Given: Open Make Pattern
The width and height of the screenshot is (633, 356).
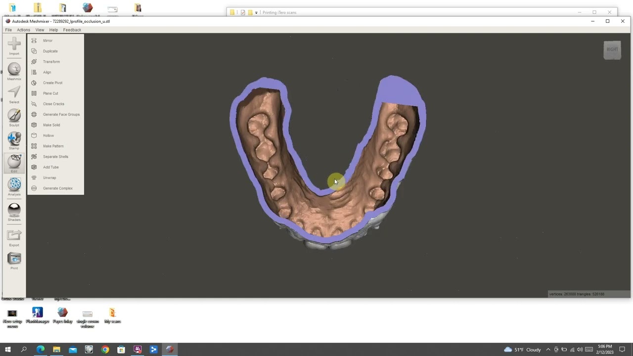Looking at the screenshot, I should pos(53,146).
